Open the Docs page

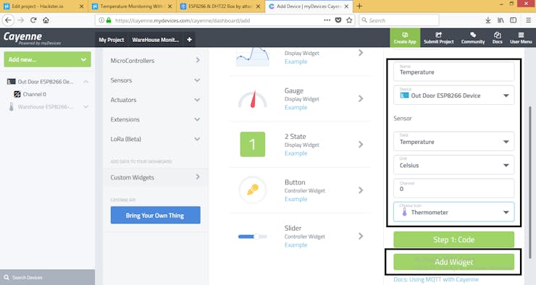[x=498, y=38]
